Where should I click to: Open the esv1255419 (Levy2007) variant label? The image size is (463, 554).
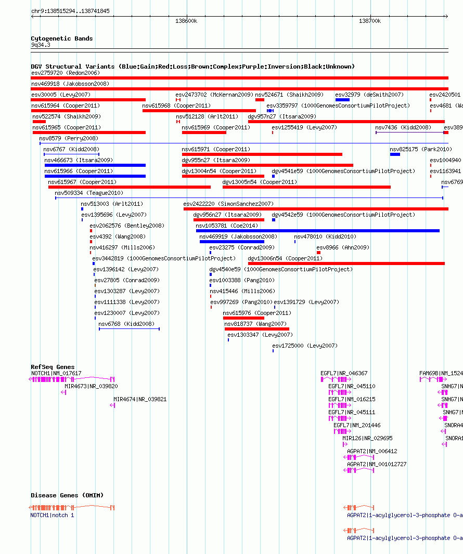tap(304, 127)
